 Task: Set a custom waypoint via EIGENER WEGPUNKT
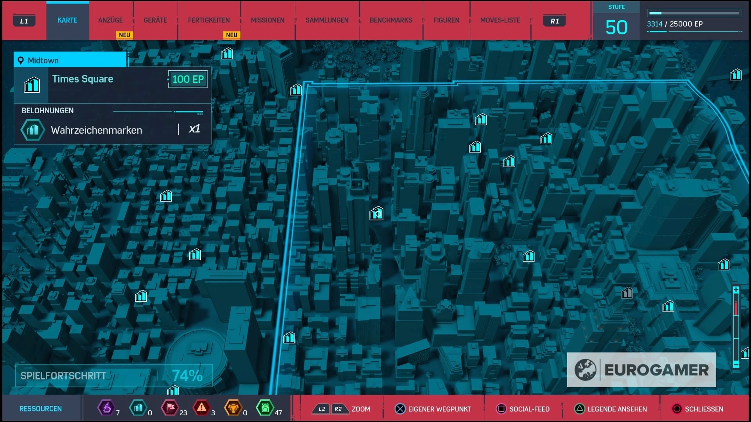440,409
